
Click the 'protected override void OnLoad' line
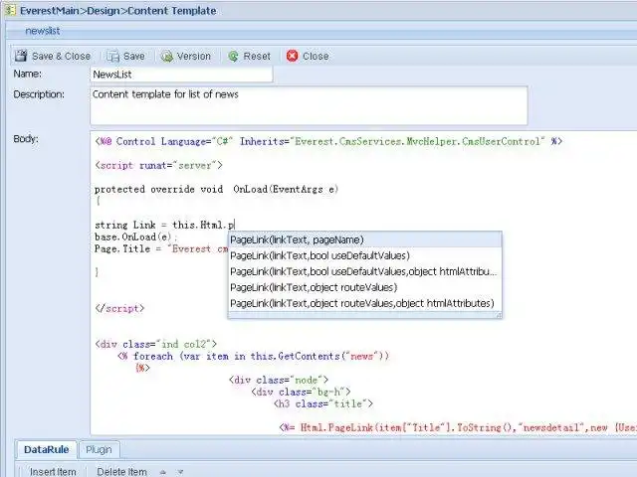click(216, 189)
